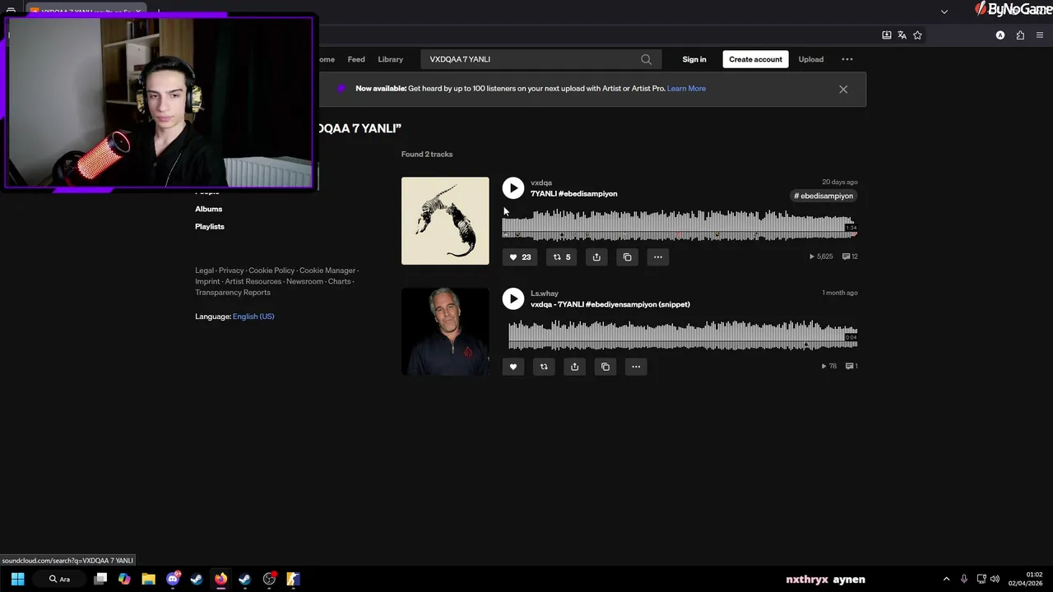The image size is (1053, 592).
Task: Go to the Feed tab
Action: (x=356, y=59)
